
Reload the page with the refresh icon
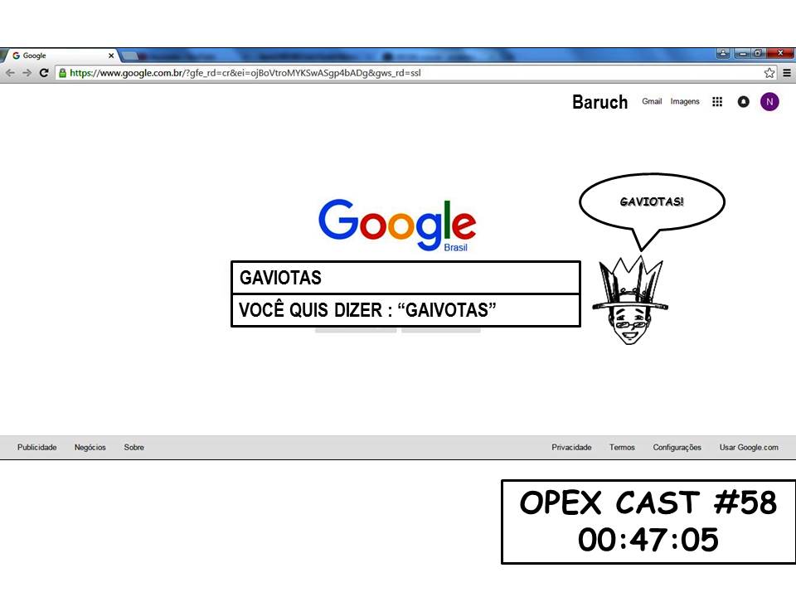44,73
